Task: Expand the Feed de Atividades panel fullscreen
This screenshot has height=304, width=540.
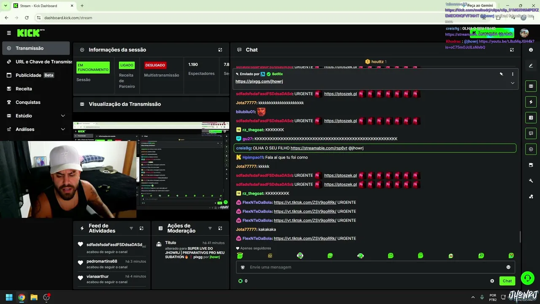Action: (x=141, y=228)
